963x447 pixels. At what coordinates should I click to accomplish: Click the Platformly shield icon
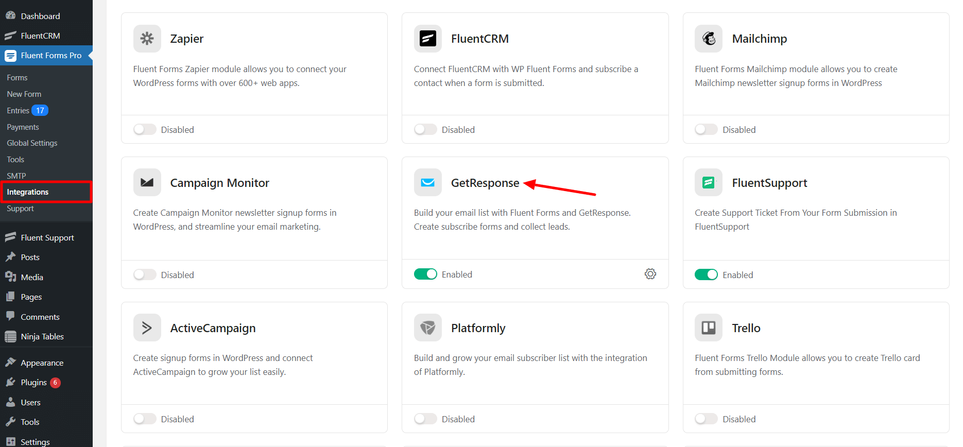click(x=427, y=328)
